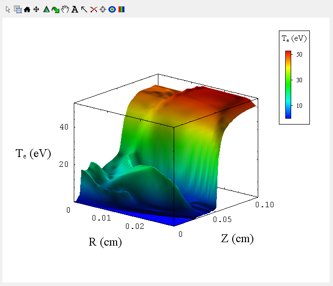Click the vertical color gradient bar in legend
The width and height of the screenshot is (333, 286).
pyautogui.click(x=288, y=84)
